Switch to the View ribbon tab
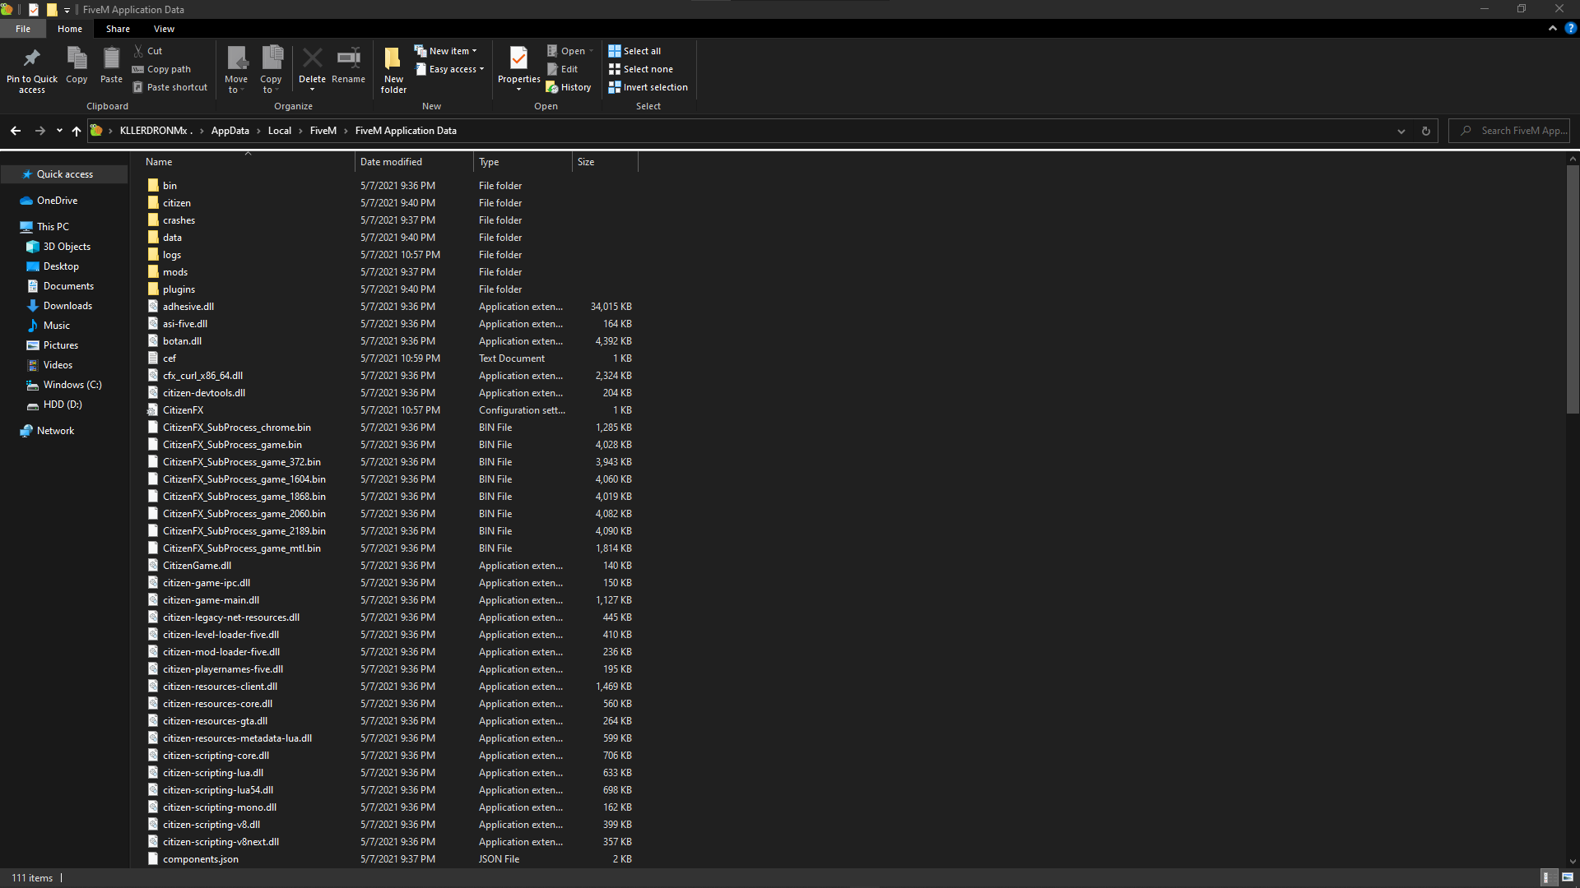 click(x=164, y=29)
